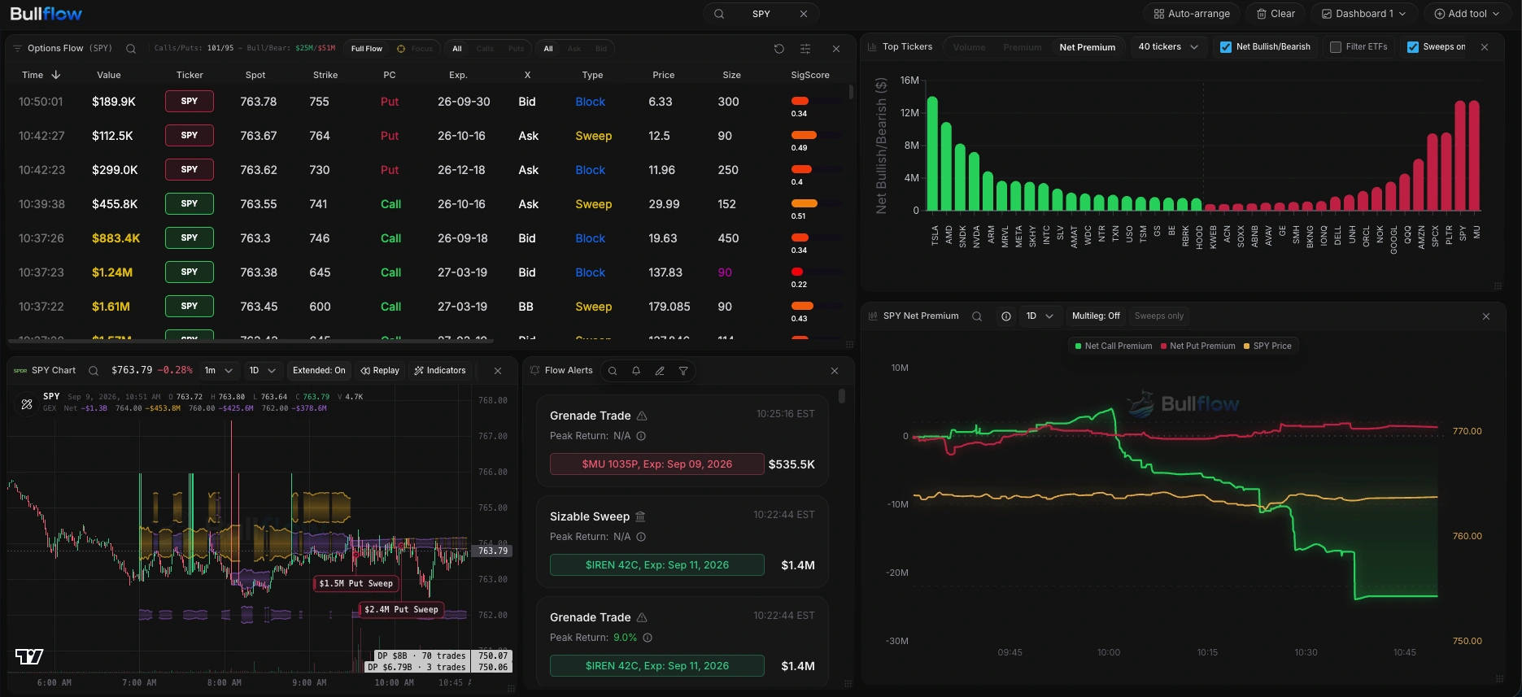Click the TSLA bar in Top Tickers chart
This screenshot has width=1522, height=697.
[932, 154]
